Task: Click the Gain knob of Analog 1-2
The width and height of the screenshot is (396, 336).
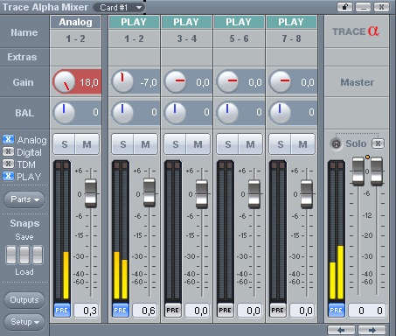Action: (64, 81)
